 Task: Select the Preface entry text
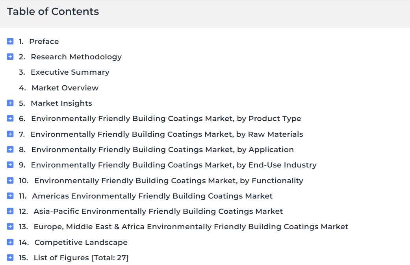(44, 42)
